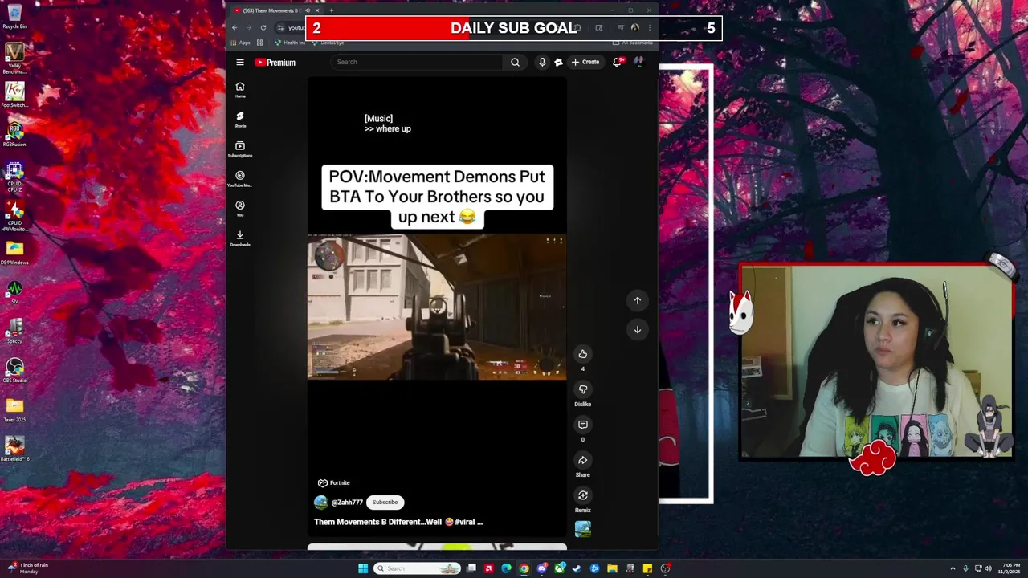The height and width of the screenshot is (578, 1028).
Task: Activate voice search microphone icon
Action: (542, 62)
